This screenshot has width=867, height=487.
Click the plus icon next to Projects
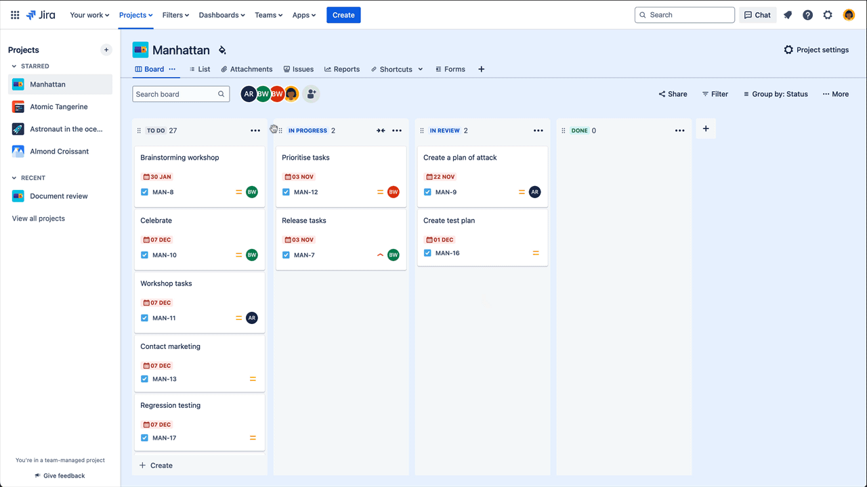106,49
